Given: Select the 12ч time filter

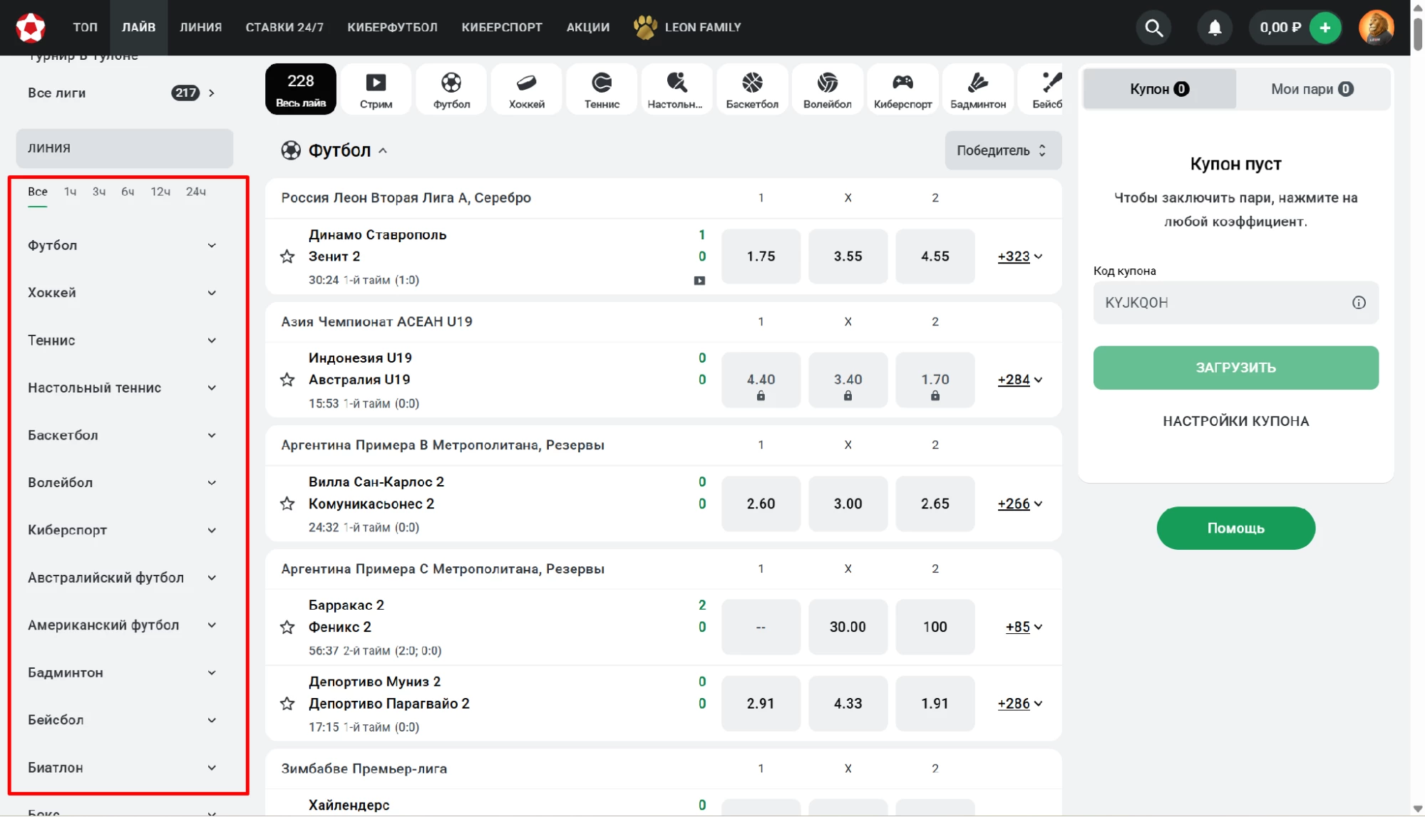Looking at the screenshot, I should pos(160,192).
